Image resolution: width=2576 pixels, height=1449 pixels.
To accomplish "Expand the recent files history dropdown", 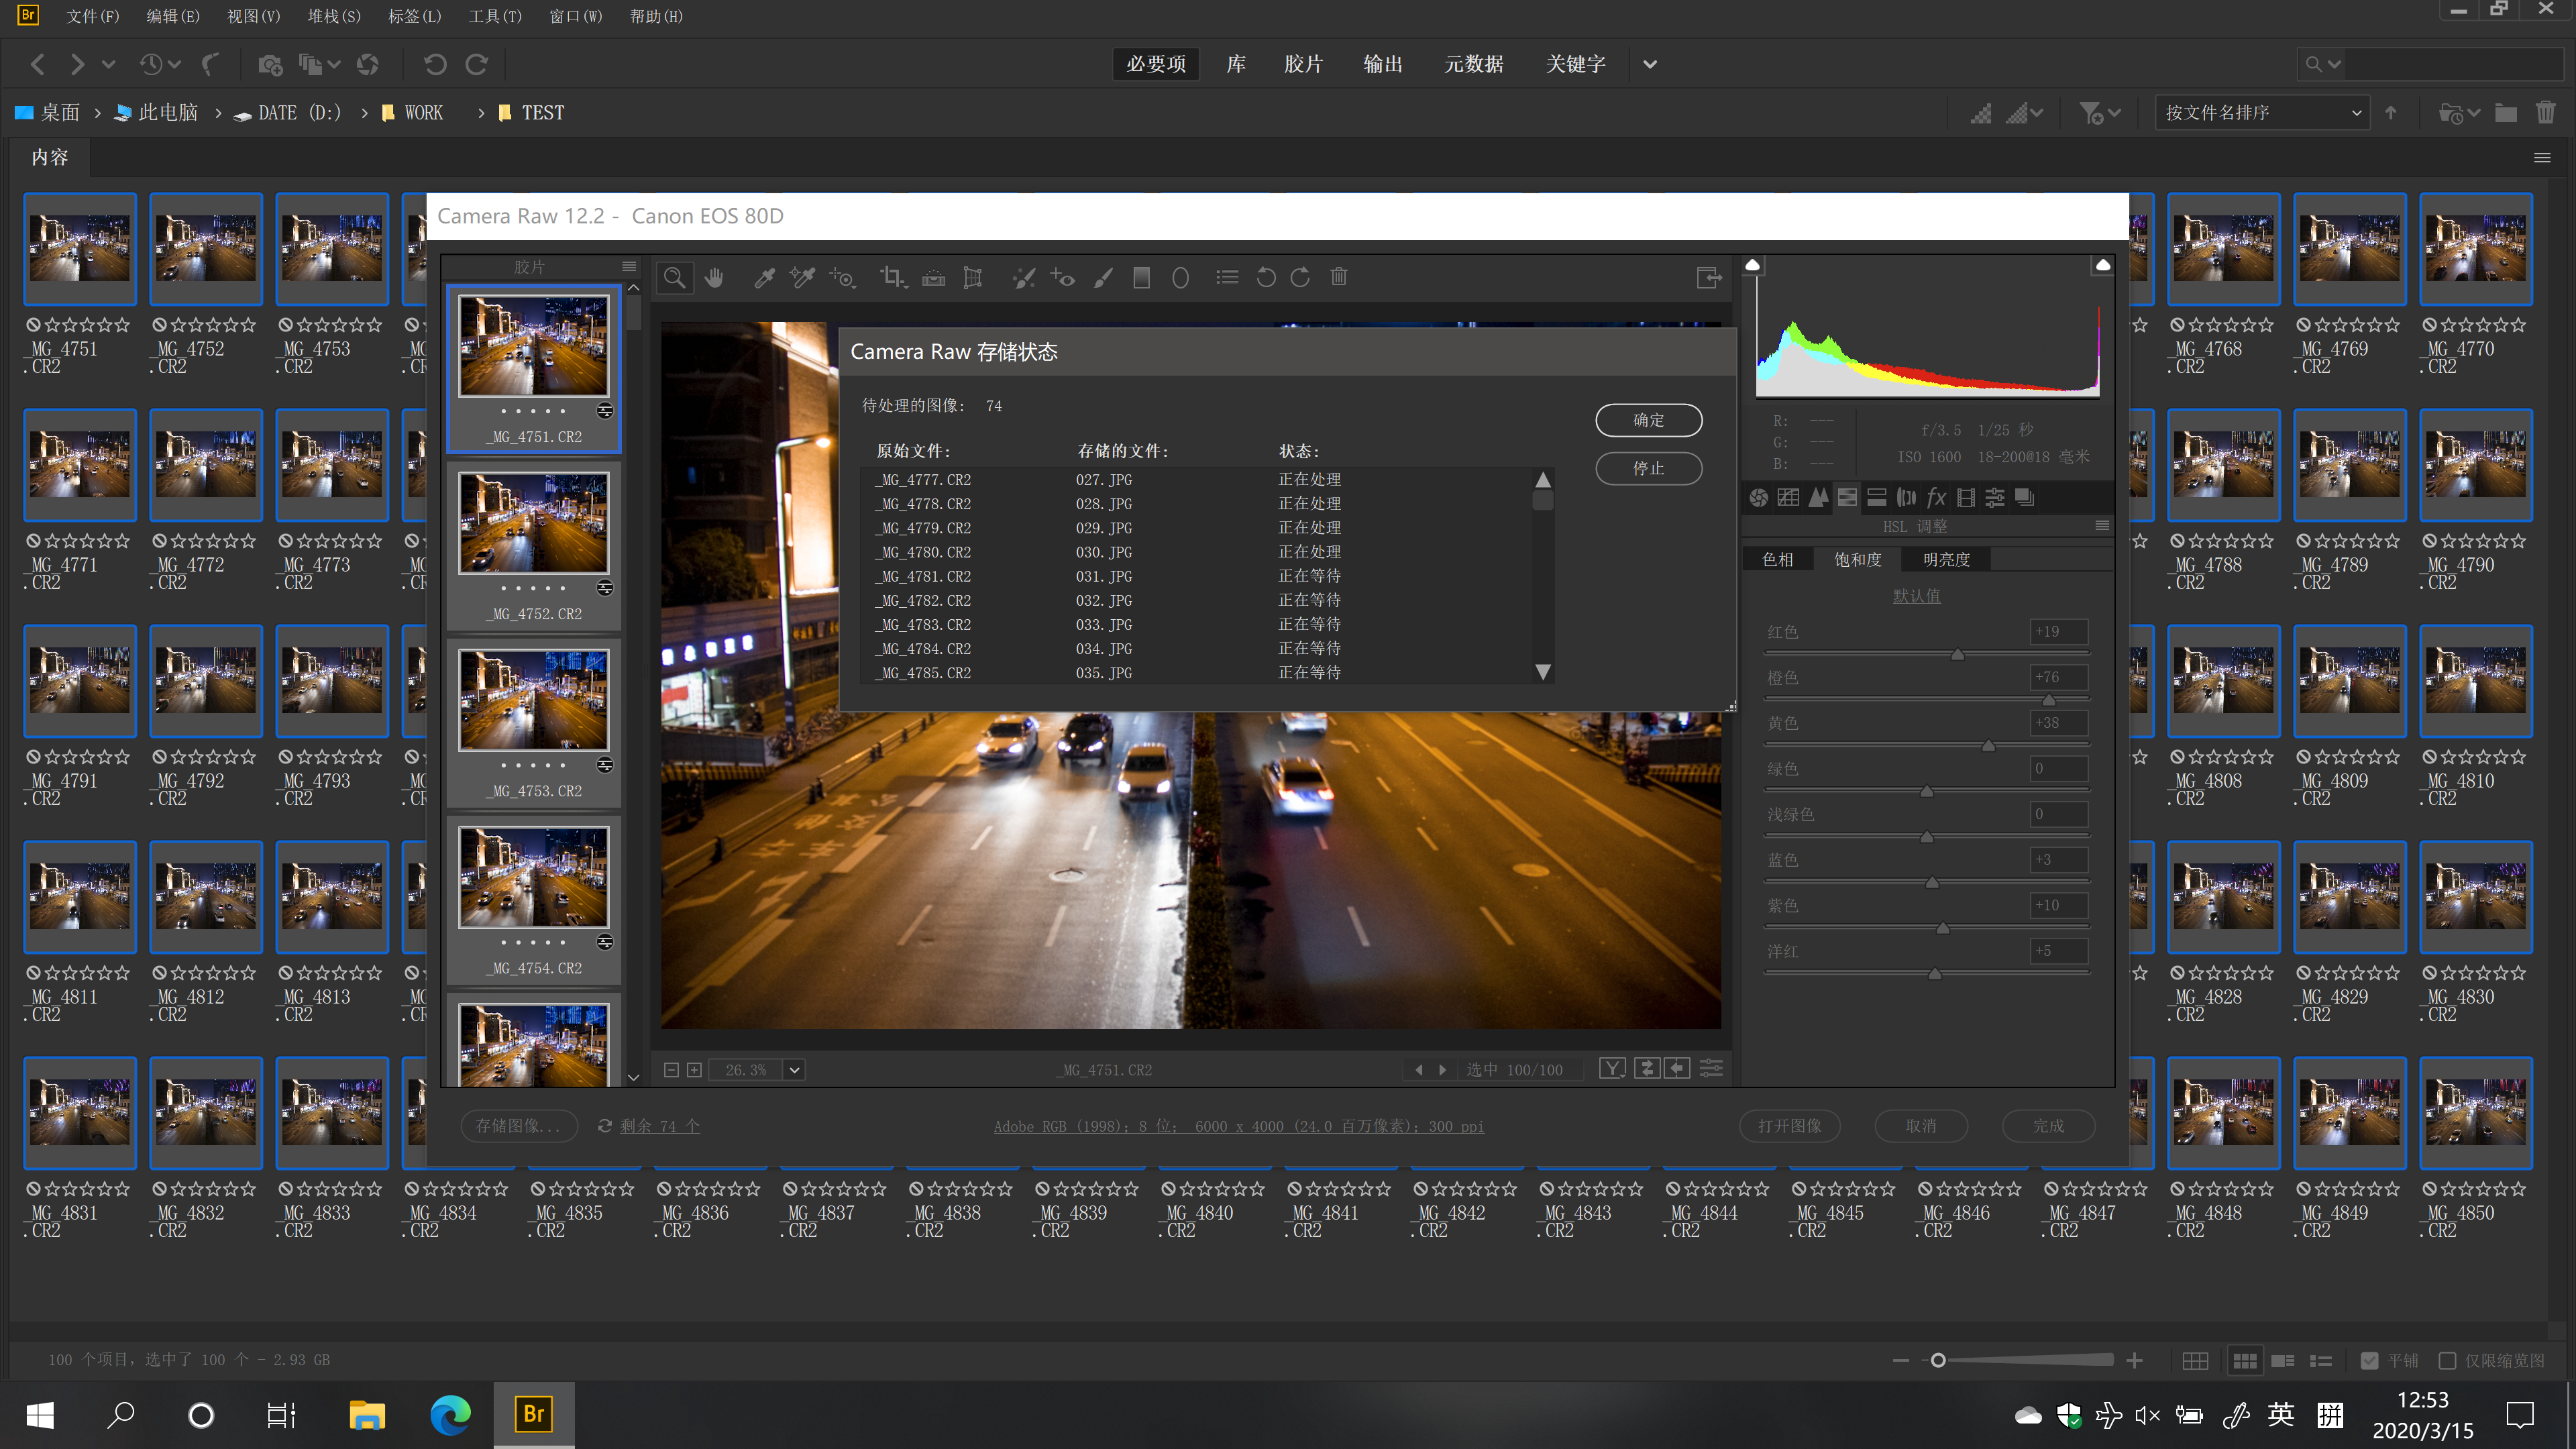I will [x=161, y=64].
